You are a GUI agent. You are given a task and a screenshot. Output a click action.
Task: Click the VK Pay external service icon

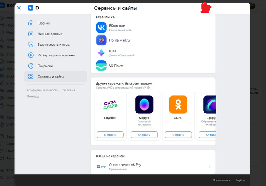coord(101,167)
